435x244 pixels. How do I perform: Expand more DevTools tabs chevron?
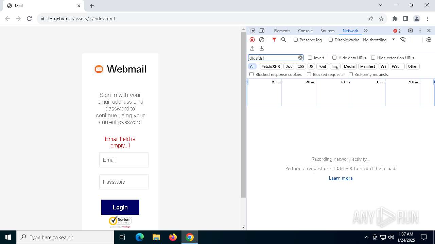click(x=366, y=30)
